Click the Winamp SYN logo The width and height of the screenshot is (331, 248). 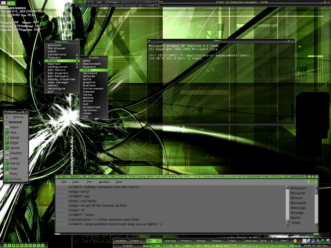click(100, 2)
